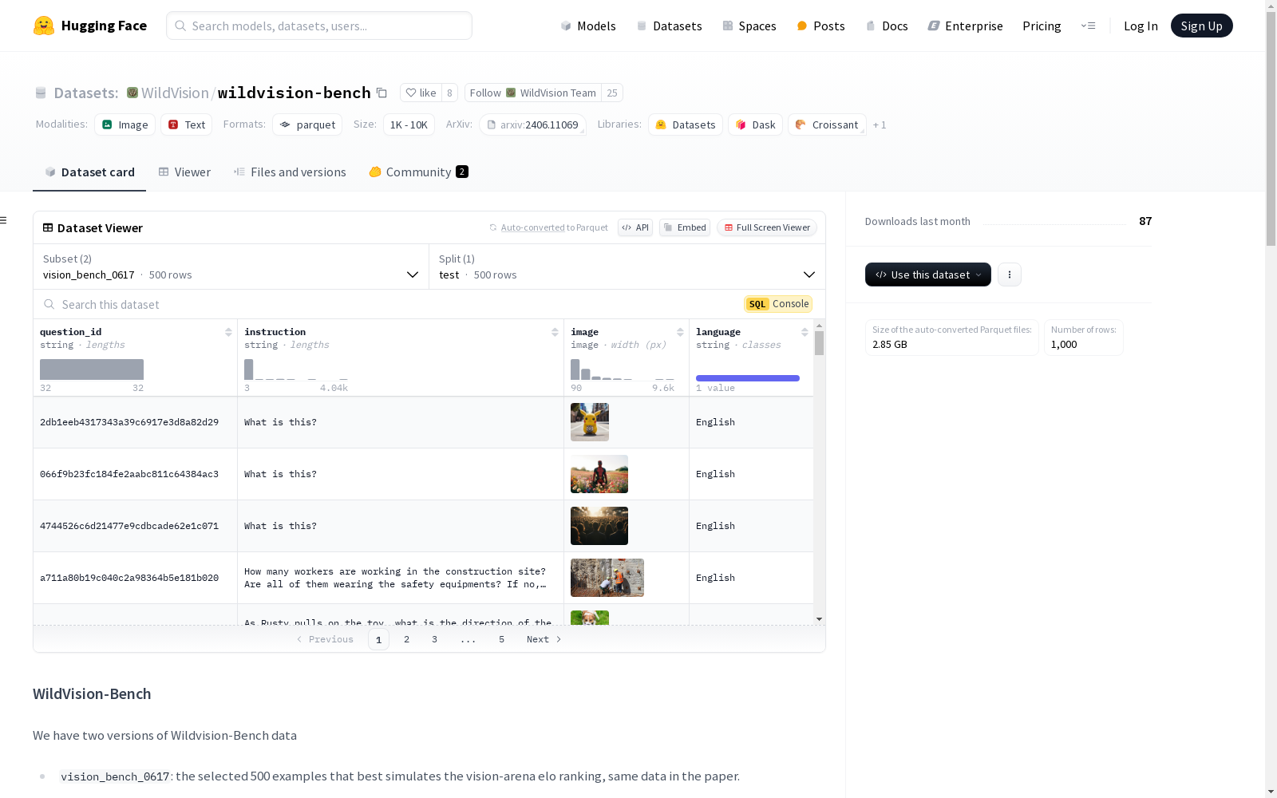Go to page 5 of the dataset

[x=502, y=639]
